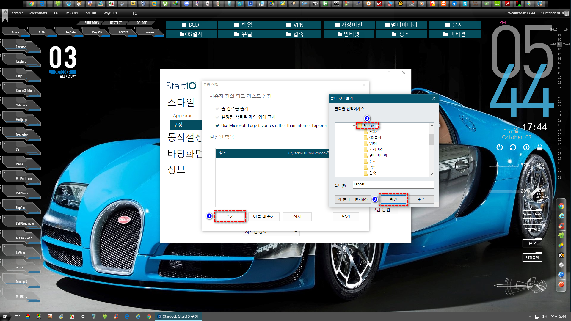Click the 폴더 name input field
571x321 pixels.
393,185
